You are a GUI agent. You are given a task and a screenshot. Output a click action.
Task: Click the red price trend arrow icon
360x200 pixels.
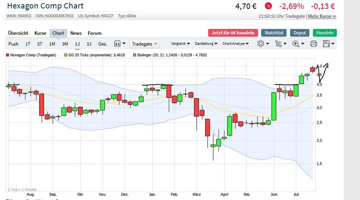coord(268,6)
